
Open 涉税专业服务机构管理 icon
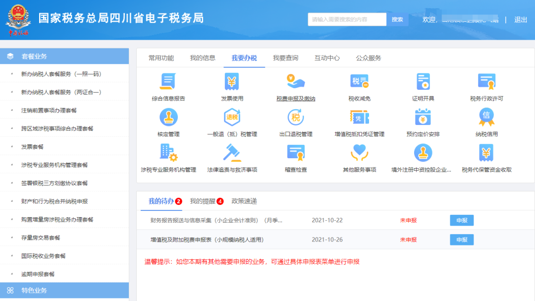pyautogui.click(x=168, y=153)
